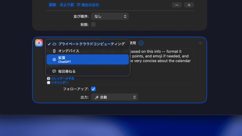Open the 並び順序 なし dropdown
The height and width of the screenshot is (136, 242).
coord(110,16)
